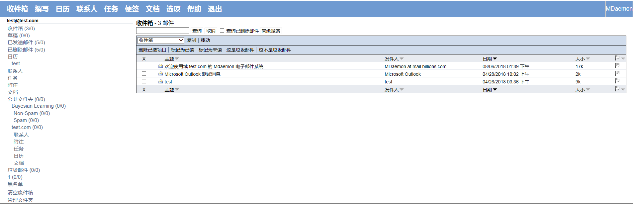Open 已发送邮件 folder in sidebar
The image size is (633, 204).
pyautogui.click(x=26, y=43)
